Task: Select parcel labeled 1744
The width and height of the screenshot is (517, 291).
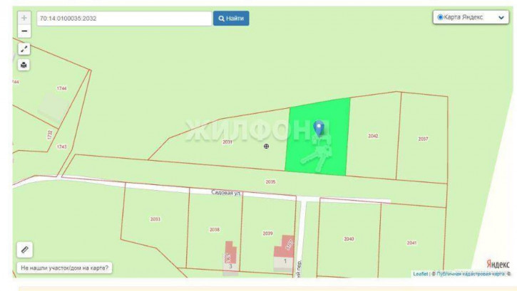Action: [x=61, y=88]
